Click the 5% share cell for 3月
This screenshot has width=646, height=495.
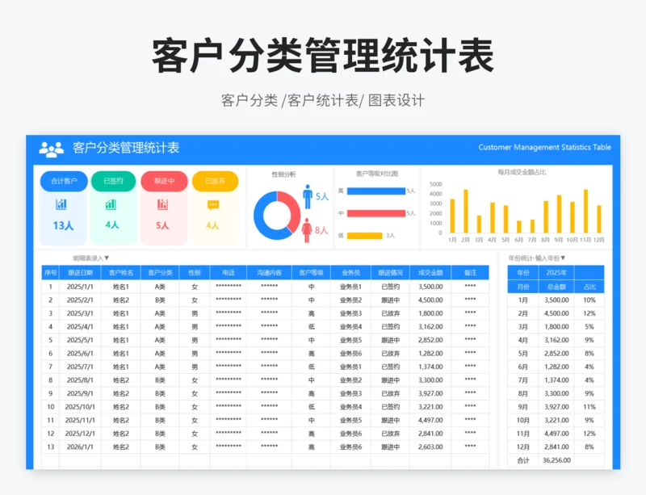point(589,327)
